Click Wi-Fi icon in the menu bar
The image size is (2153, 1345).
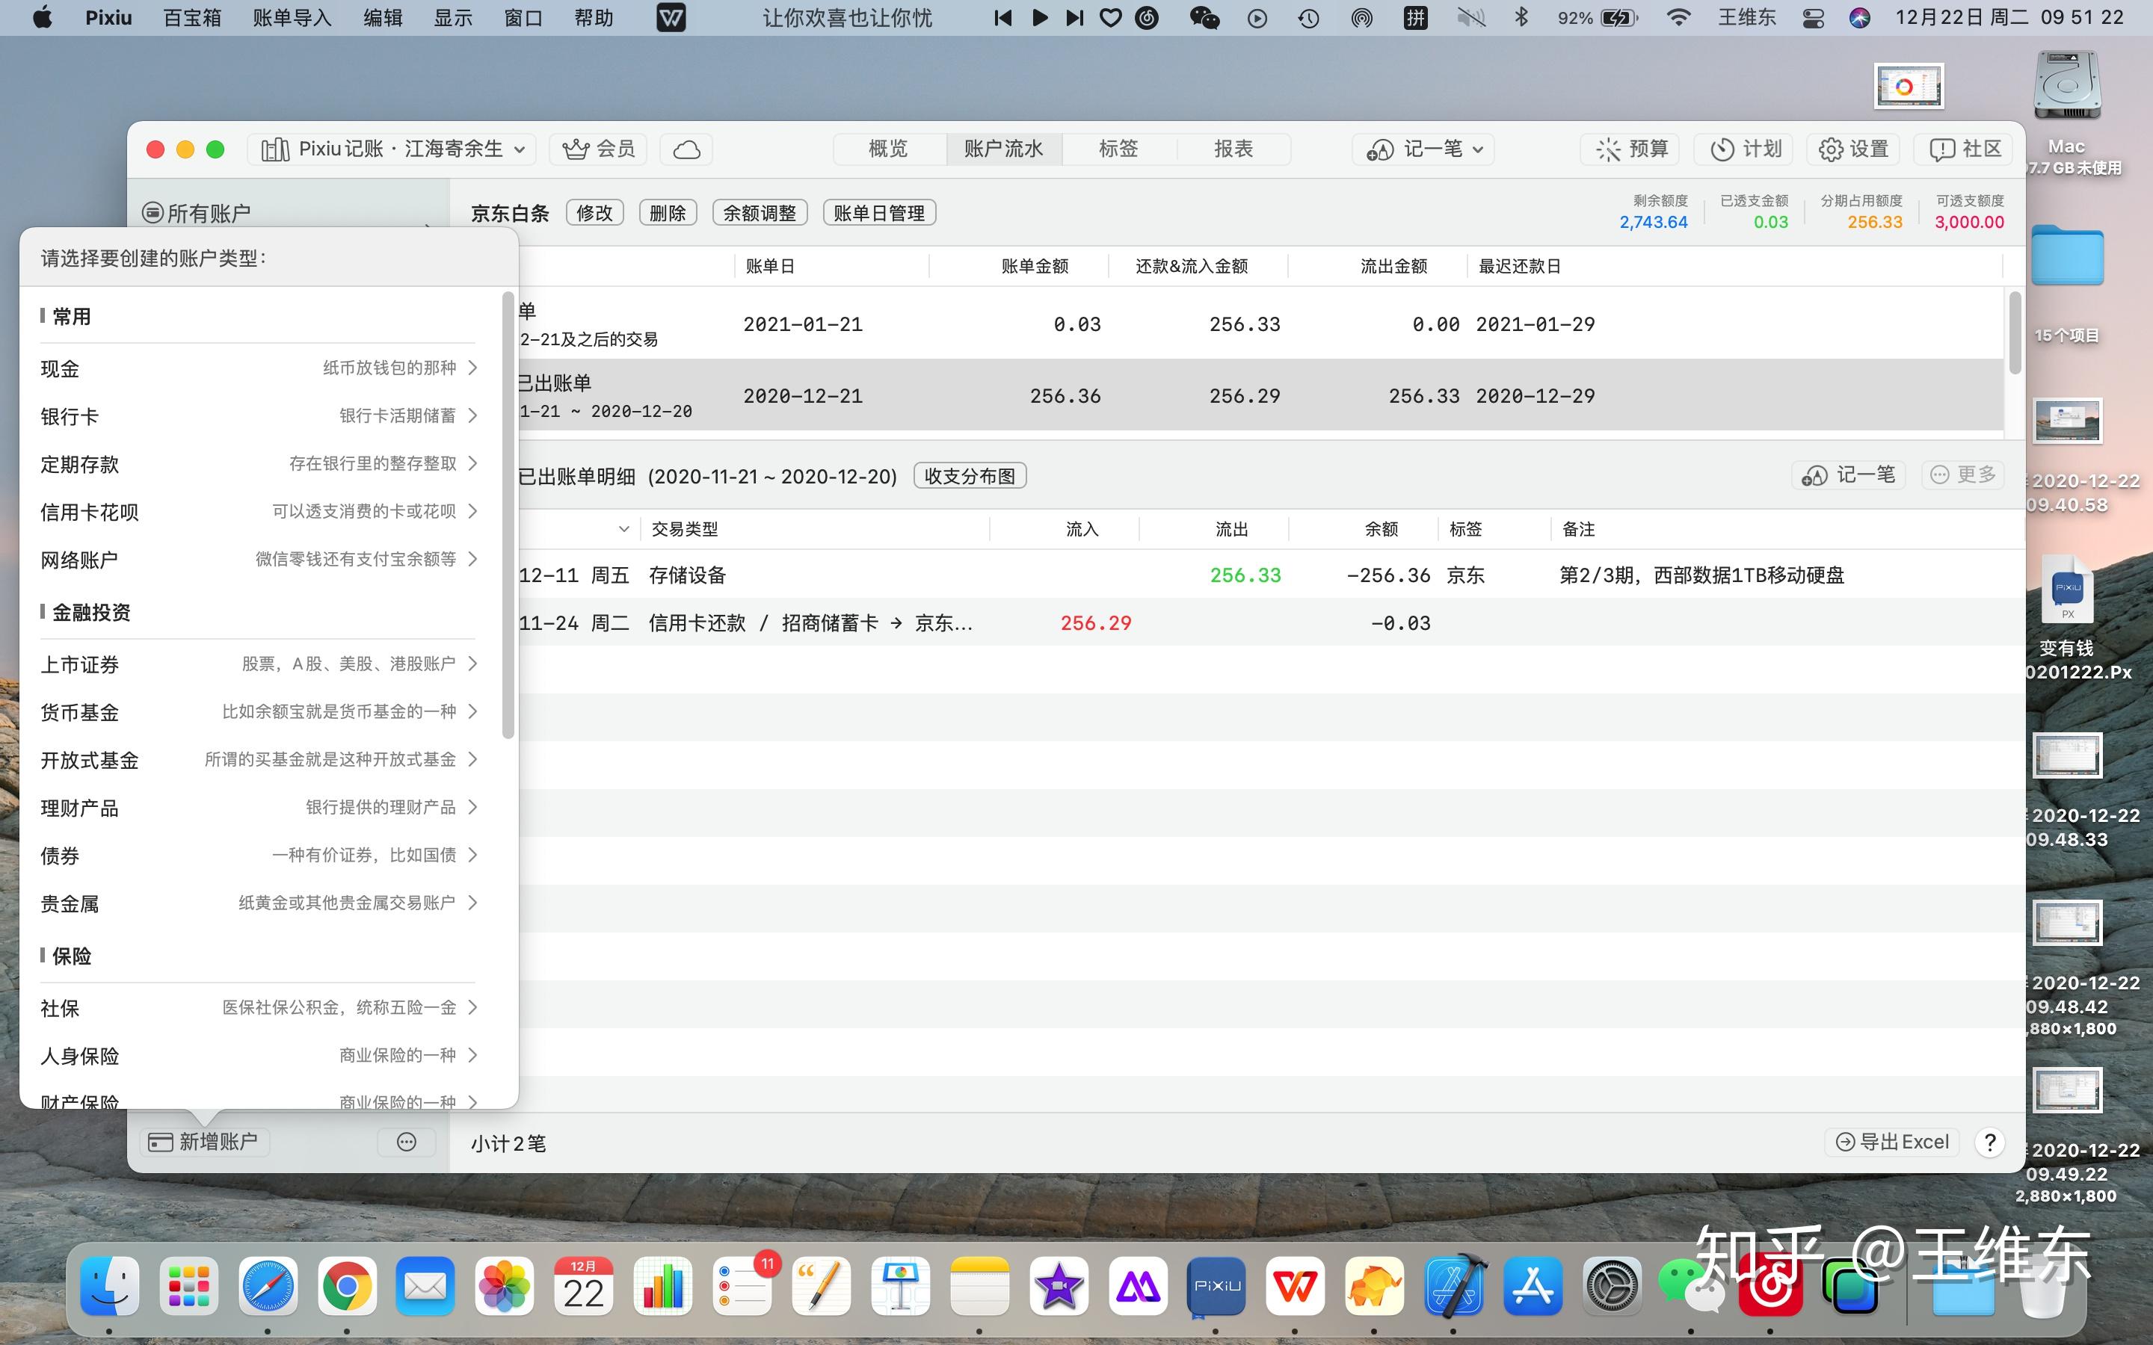click(x=1678, y=18)
